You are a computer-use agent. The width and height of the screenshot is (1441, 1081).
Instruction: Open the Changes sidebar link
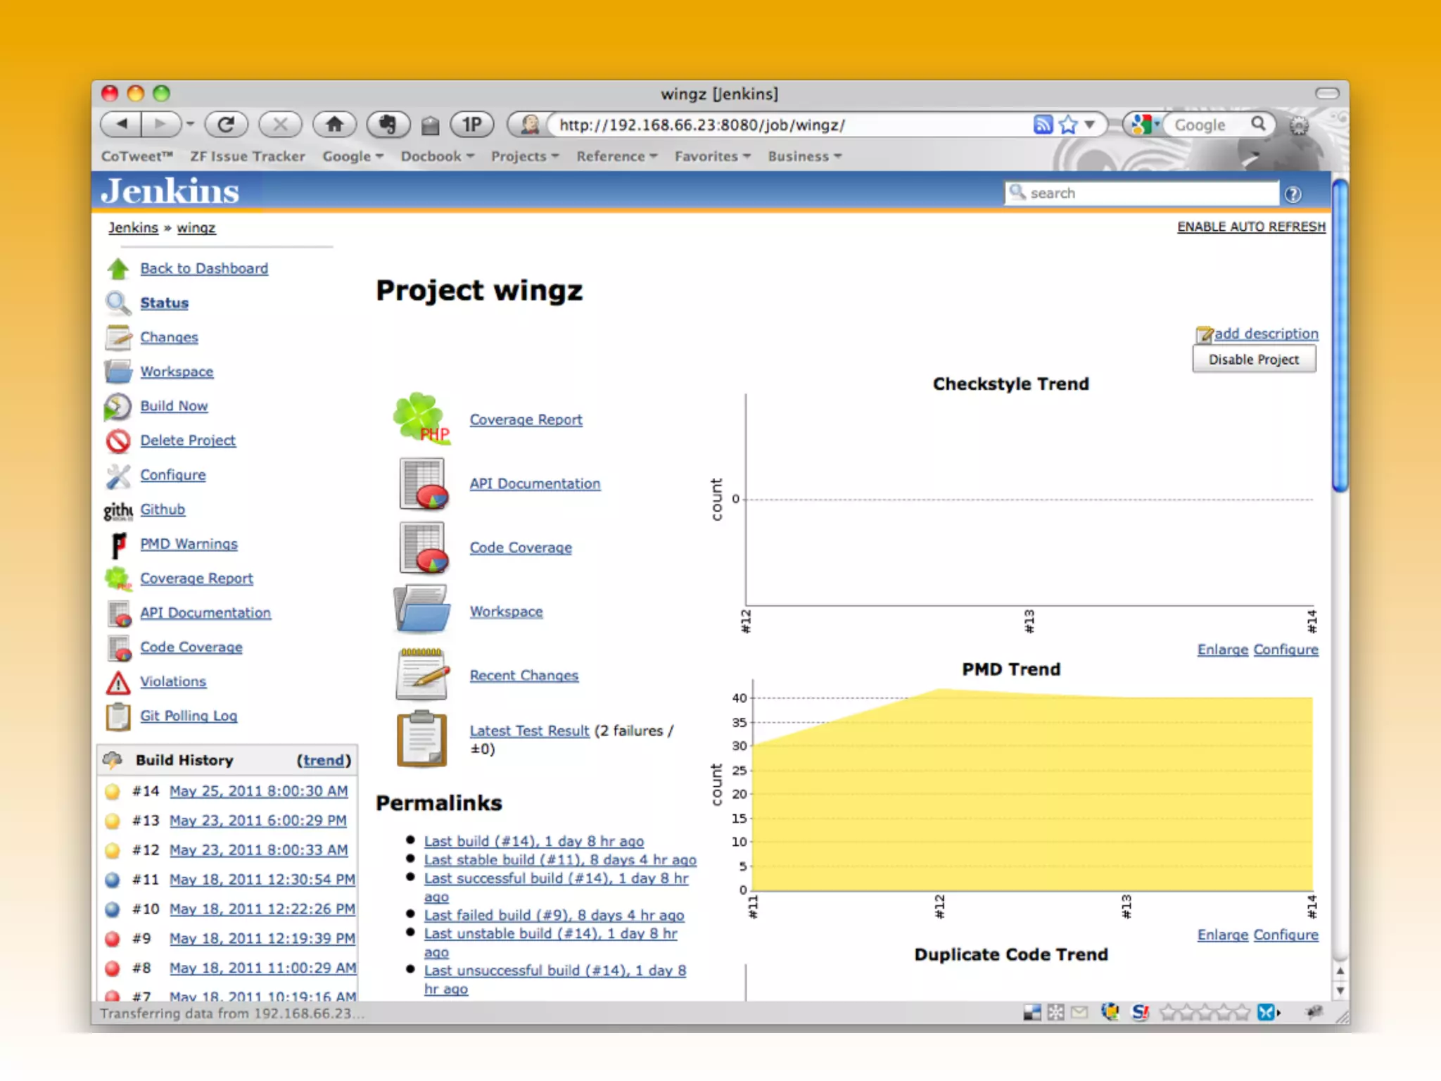point(169,337)
